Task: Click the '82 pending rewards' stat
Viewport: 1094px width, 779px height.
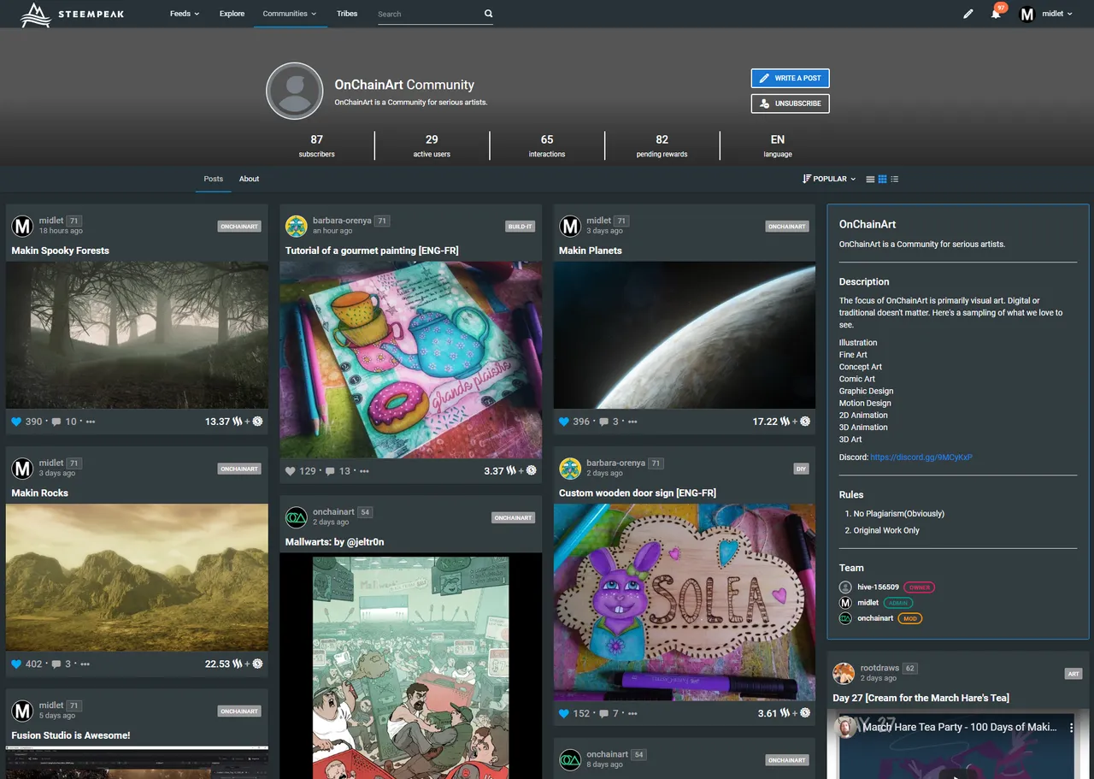Action: [x=662, y=145]
